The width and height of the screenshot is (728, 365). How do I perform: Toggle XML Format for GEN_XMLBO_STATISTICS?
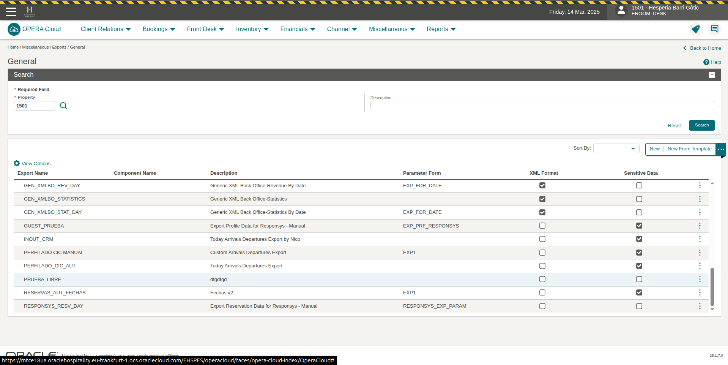click(542, 199)
